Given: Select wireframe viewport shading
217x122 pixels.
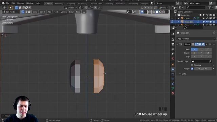Looking at the screenshot, I should [154, 12].
